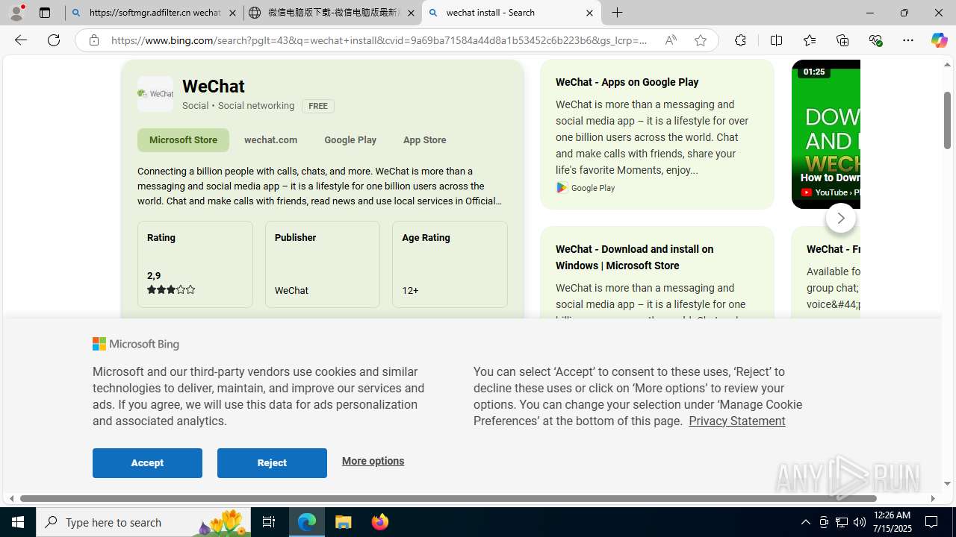
Task: Click the scroll right arrow
Action: (932, 498)
